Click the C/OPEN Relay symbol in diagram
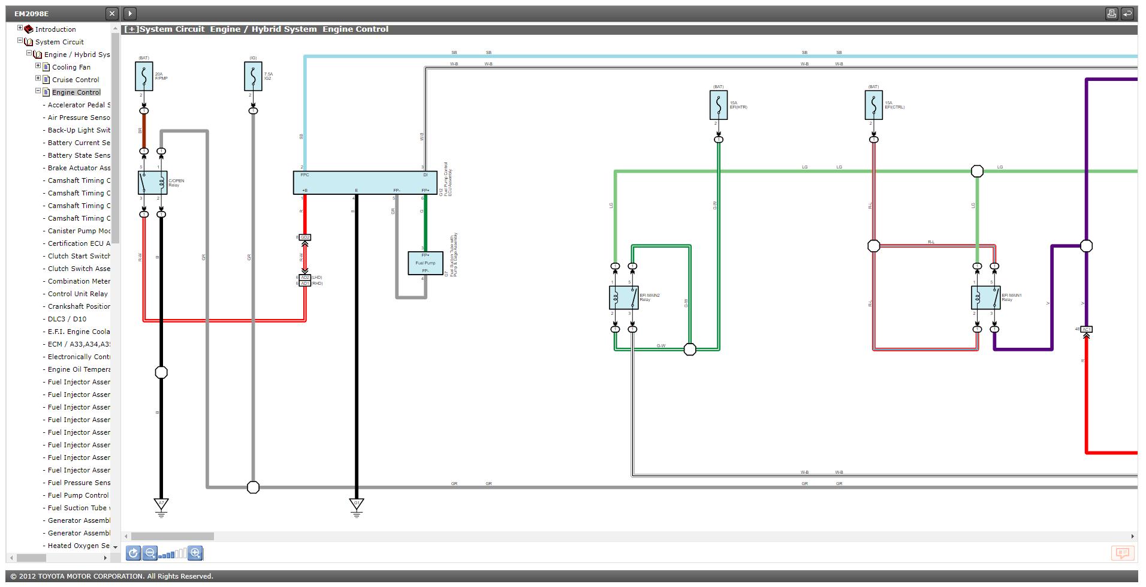1146x587 pixels. pos(152,182)
